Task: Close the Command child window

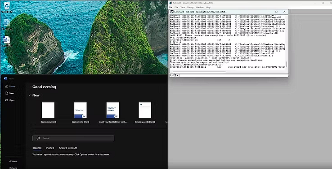Action: tap(284, 12)
